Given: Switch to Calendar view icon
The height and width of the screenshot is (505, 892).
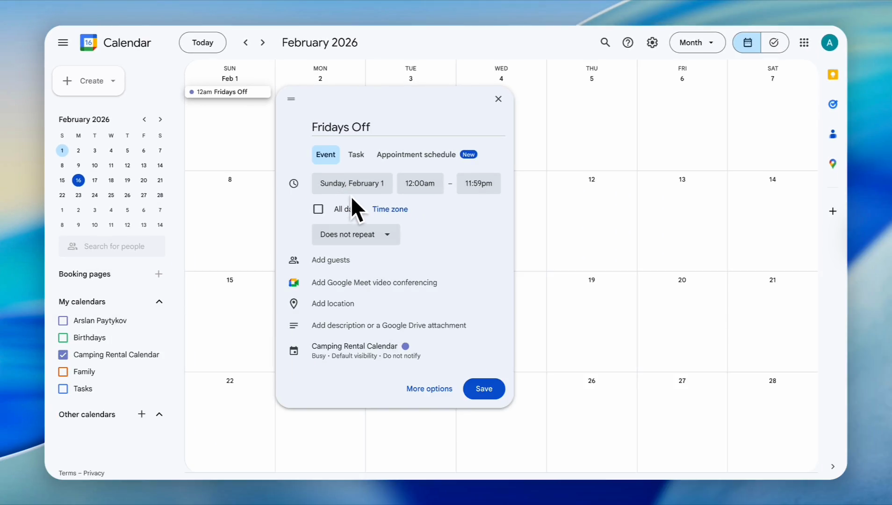Looking at the screenshot, I should coord(747,43).
